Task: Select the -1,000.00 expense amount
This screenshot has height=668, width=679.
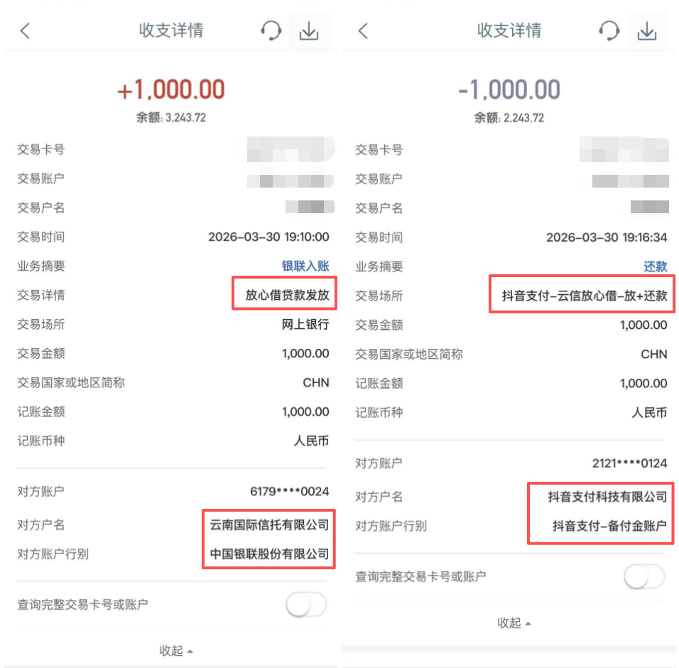Action: point(509,90)
